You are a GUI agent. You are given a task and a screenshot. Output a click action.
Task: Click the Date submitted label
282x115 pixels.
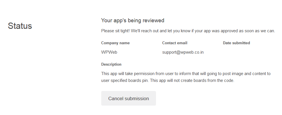pos(236,43)
